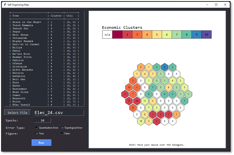Click legend swatch for cluster 2
The image size is (234, 155).
[x=127, y=35]
